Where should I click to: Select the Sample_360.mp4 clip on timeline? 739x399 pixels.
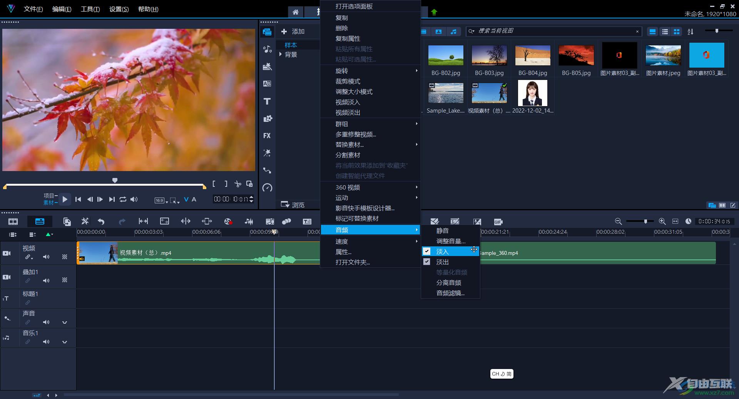tap(598, 253)
